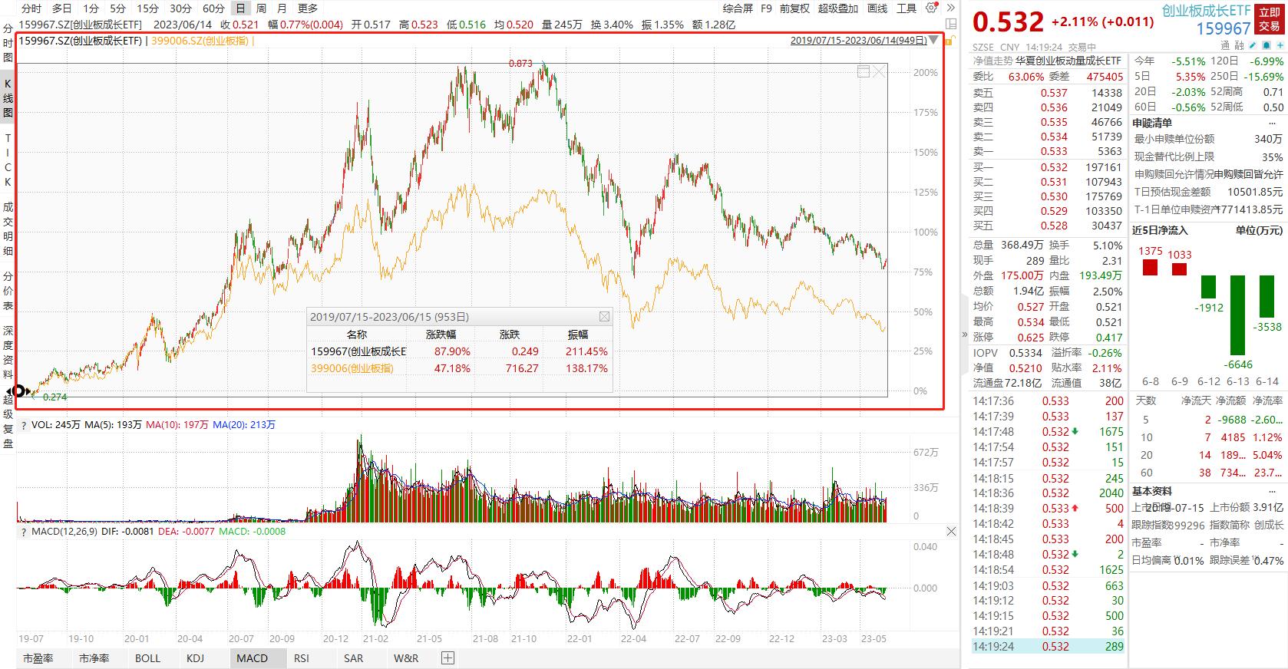Viewport: 1288px width, 669px height.
Task: Open the 分价表 side tab
Action: 8,291
